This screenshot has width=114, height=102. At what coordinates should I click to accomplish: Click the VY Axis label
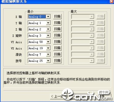pos(16,42)
